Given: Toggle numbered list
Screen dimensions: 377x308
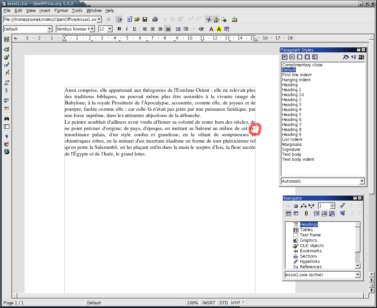Looking at the screenshot, I should [x=178, y=29].
